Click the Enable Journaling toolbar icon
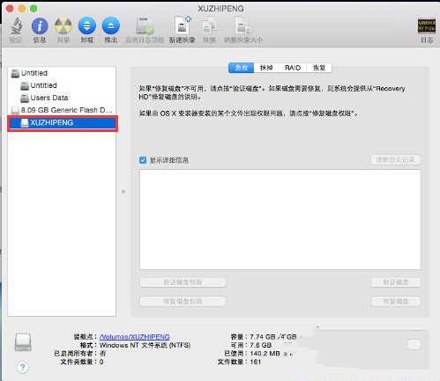The image size is (440, 381). (145, 26)
